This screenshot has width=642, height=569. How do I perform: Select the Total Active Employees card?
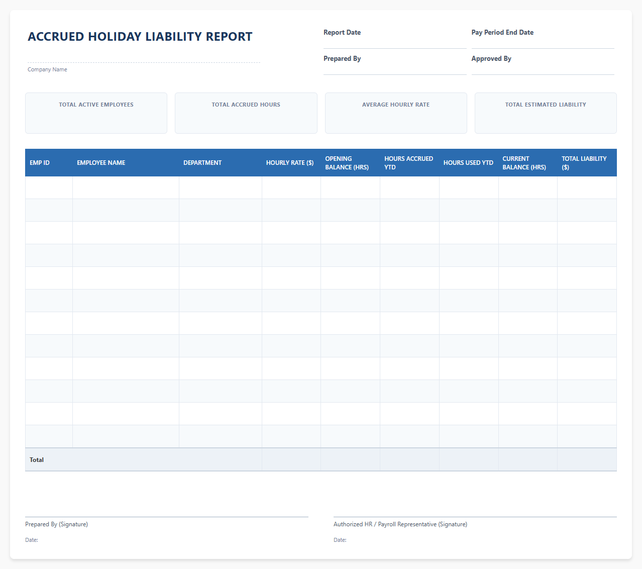coord(96,113)
